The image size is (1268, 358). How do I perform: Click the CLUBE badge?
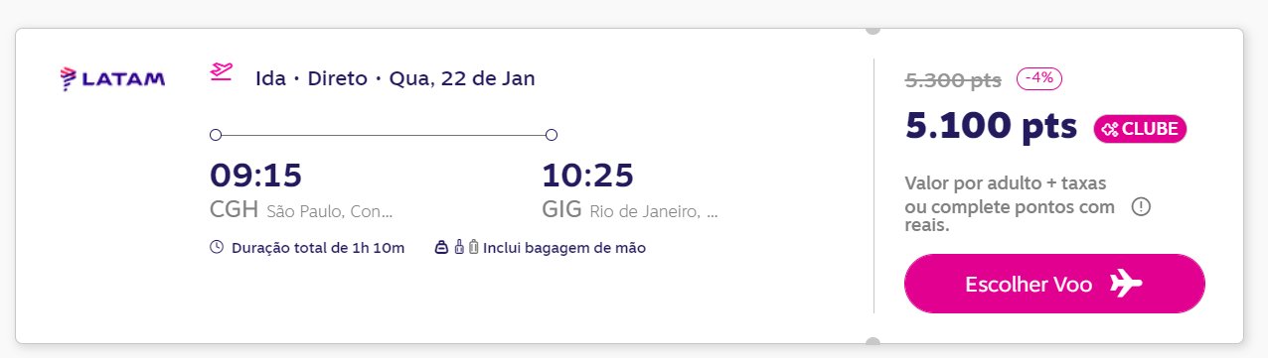[1140, 129]
